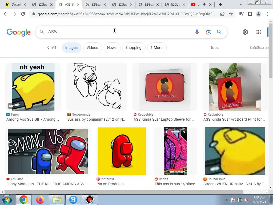Click the Google search input field
Image resolution: width=273 pixels, height=205 pixels.
tap(120, 32)
